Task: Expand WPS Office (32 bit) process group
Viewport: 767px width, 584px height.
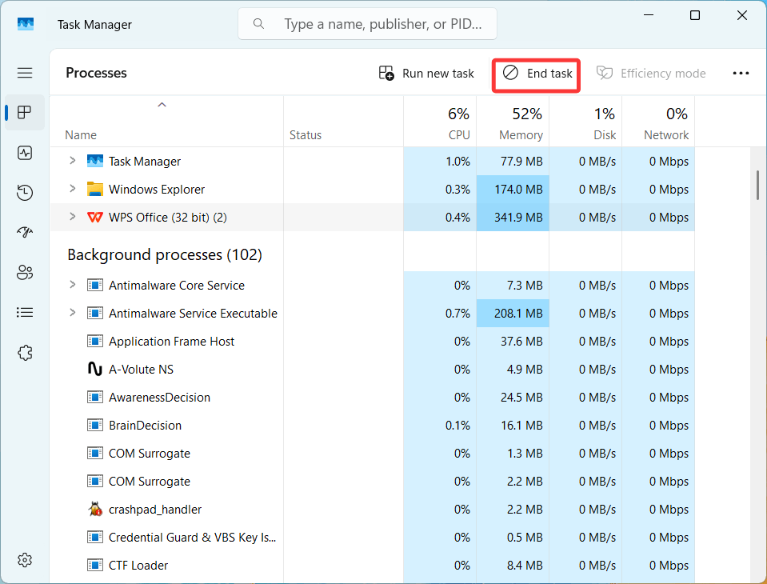Action: click(72, 217)
